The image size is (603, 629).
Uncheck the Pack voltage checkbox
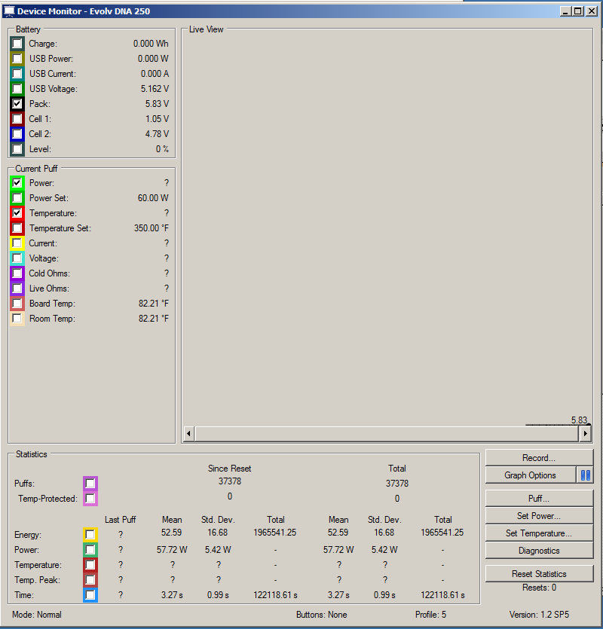point(17,104)
